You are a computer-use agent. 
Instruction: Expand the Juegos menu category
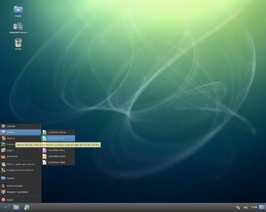tap(21, 150)
